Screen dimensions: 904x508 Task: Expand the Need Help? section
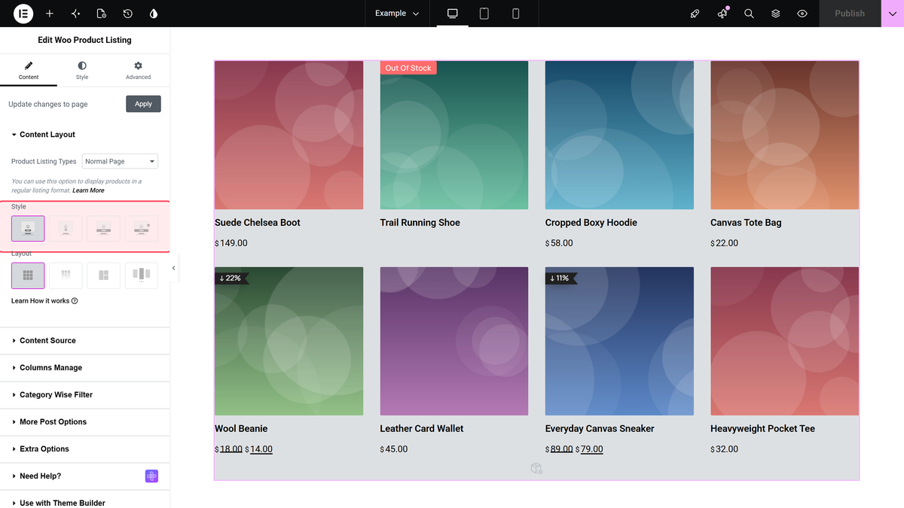pyautogui.click(x=85, y=476)
